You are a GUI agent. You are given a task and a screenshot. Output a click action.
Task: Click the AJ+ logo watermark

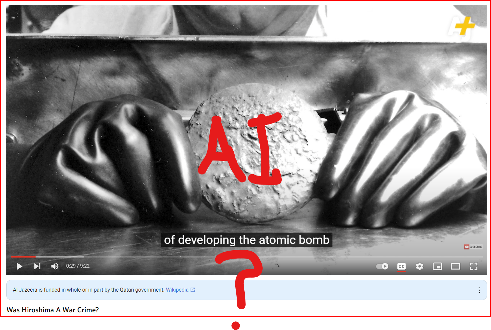point(462,27)
